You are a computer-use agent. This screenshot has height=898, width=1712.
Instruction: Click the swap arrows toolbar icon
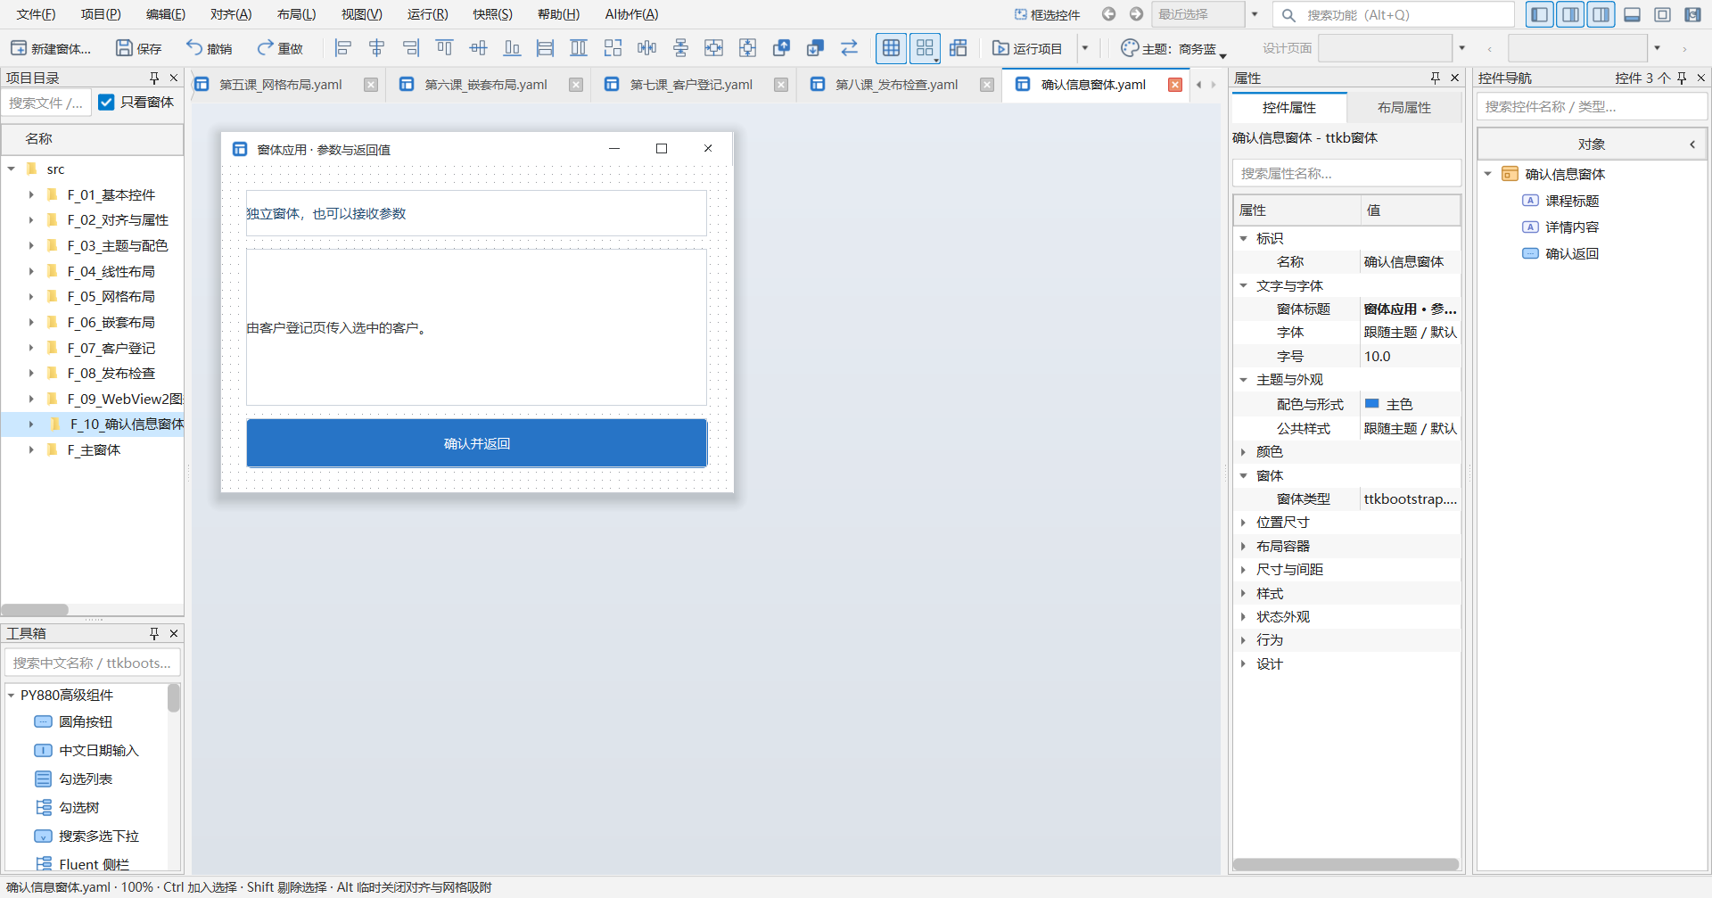tap(849, 48)
